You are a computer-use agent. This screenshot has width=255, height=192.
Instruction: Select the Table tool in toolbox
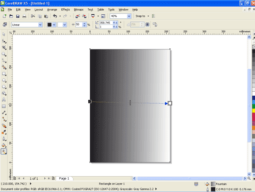click(x=4, y=106)
